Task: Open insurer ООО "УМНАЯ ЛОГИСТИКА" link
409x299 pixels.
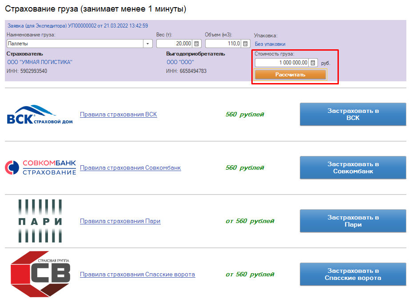Action: [40, 62]
